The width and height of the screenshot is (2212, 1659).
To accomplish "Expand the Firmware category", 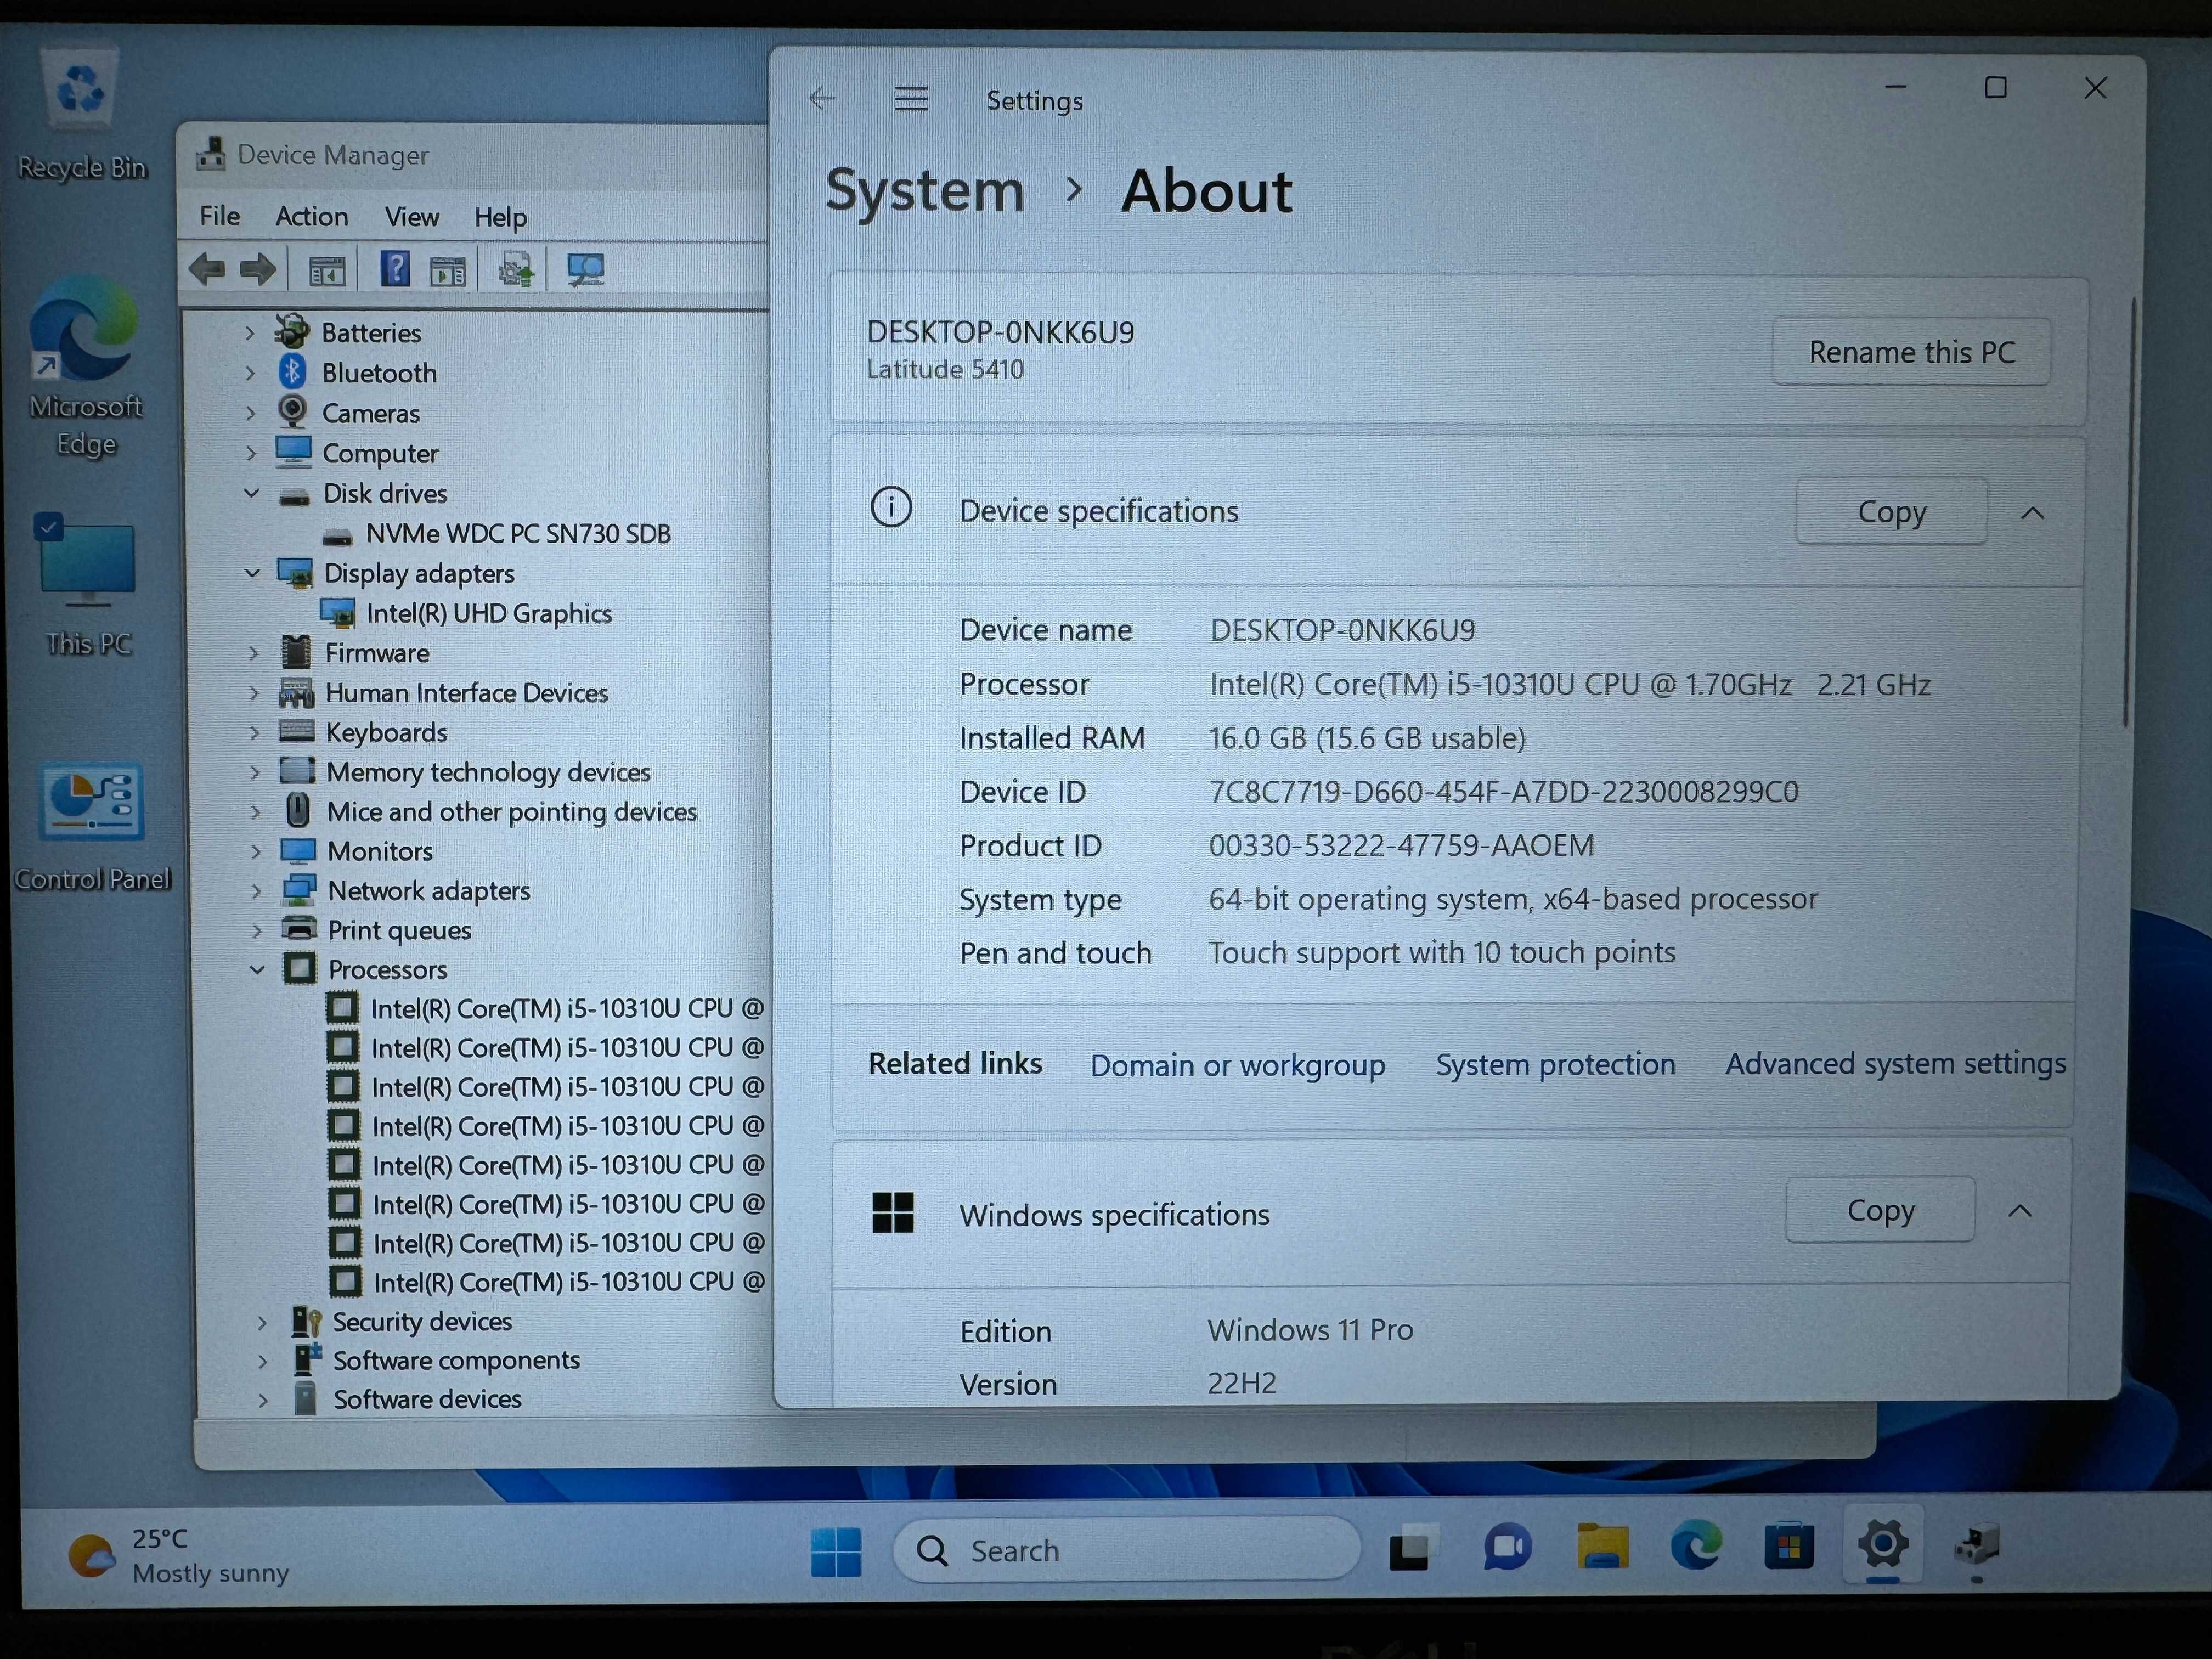I will click(253, 653).
